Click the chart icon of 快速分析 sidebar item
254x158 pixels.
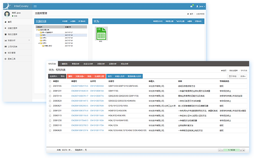click(x=5, y=40)
